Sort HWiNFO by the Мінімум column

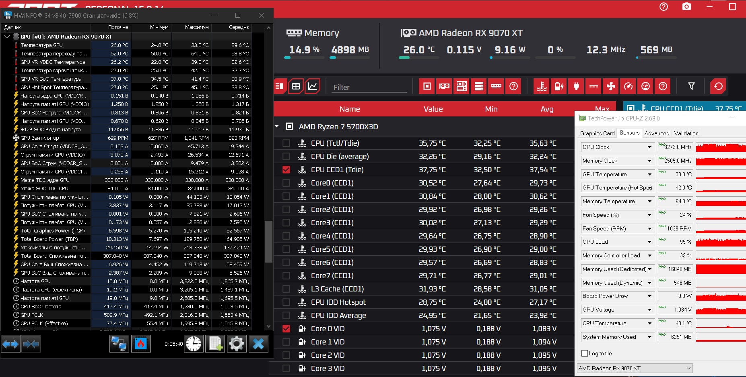coord(151,27)
